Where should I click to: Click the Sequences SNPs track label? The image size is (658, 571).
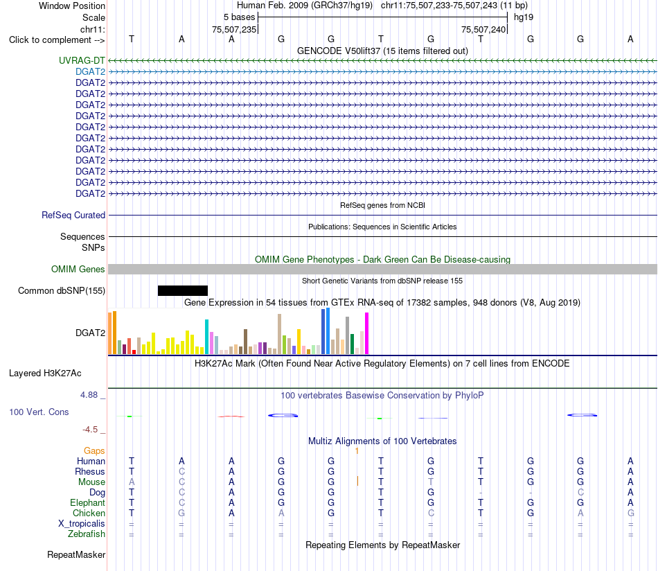[82, 243]
